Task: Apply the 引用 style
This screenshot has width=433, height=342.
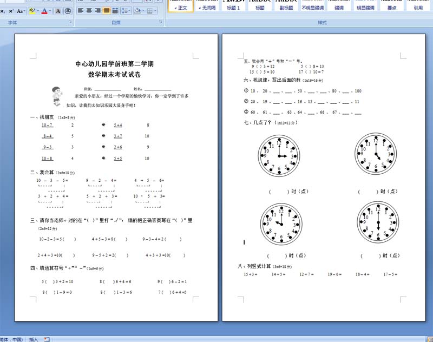Action: (x=418, y=6)
